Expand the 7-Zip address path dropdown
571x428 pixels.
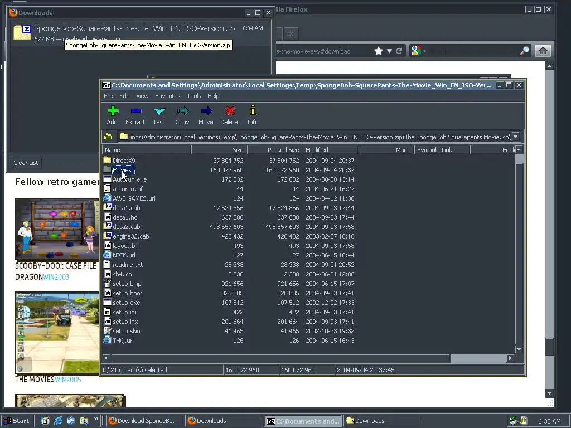(x=516, y=137)
